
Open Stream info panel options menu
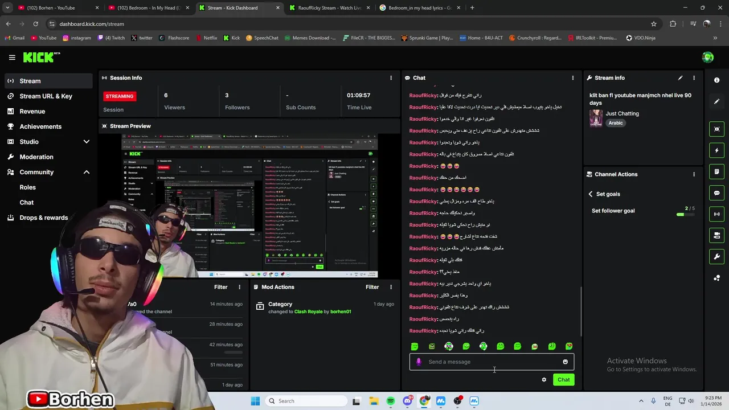694,78
